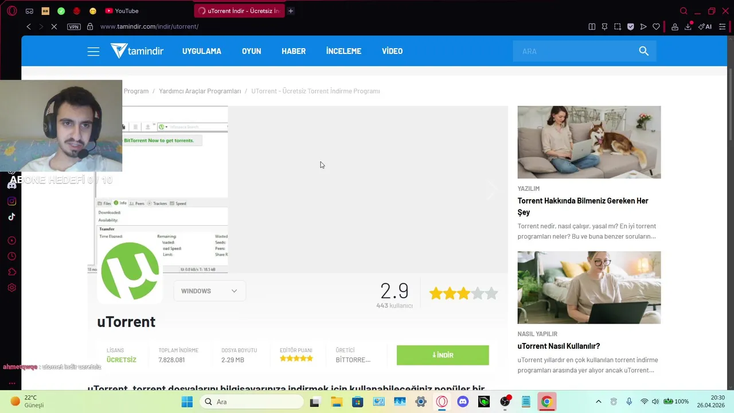Open the OYUN menu

point(251,51)
